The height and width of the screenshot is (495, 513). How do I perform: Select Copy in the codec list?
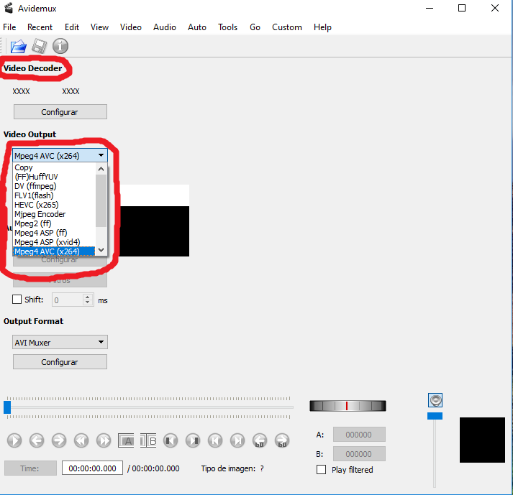tap(54, 167)
